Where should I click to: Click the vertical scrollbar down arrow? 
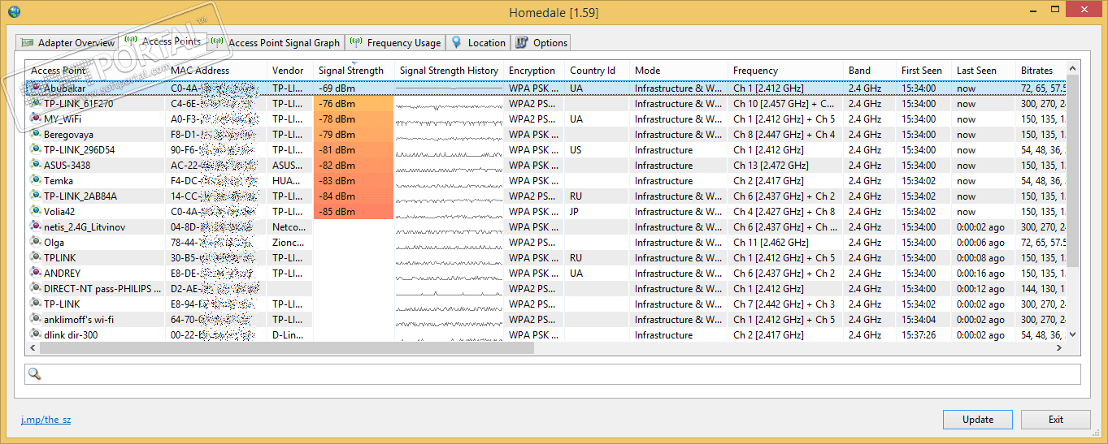1072,334
